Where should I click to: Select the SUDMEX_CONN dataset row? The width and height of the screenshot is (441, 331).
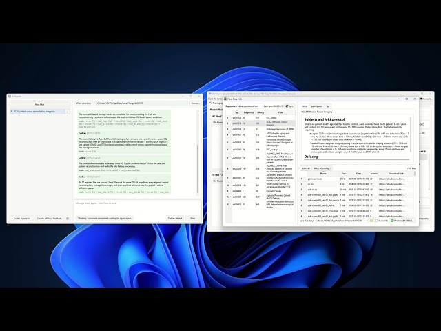tap(260, 168)
